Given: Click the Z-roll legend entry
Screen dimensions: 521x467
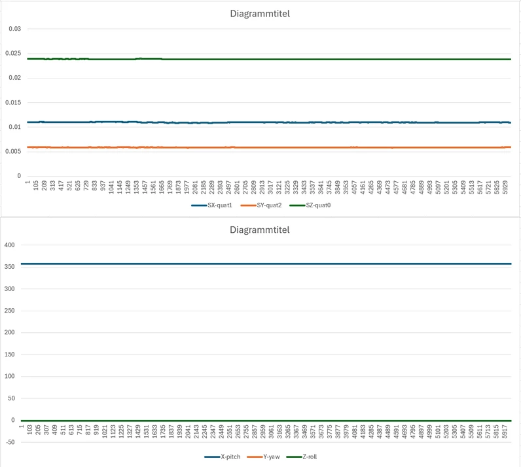Looking at the screenshot, I should [x=301, y=457].
